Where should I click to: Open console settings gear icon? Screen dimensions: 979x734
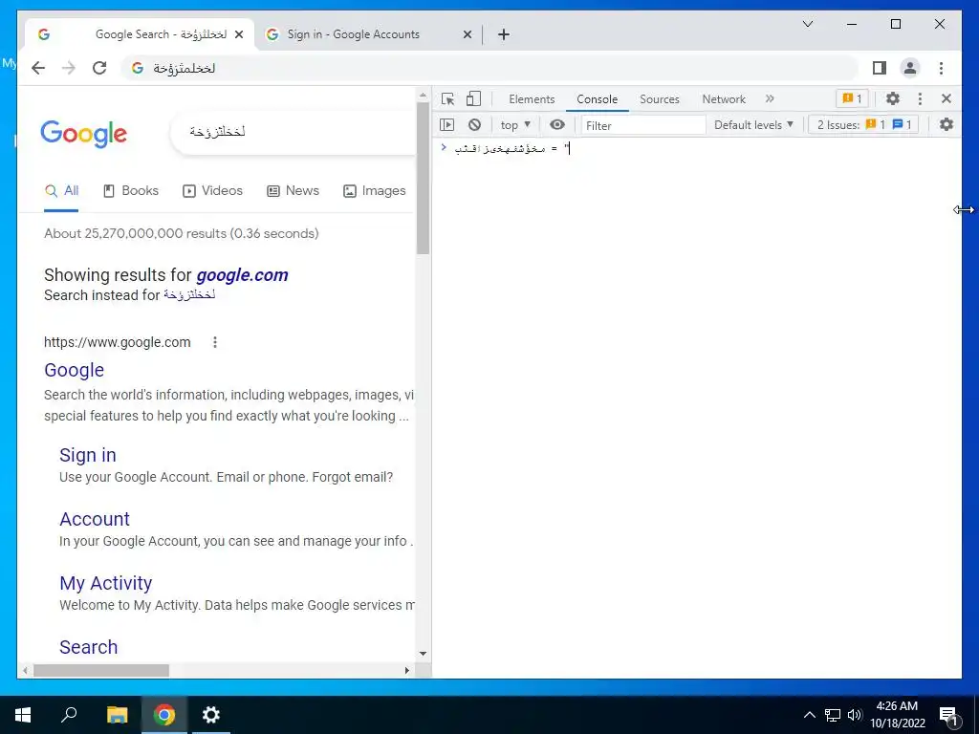tap(946, 125)
